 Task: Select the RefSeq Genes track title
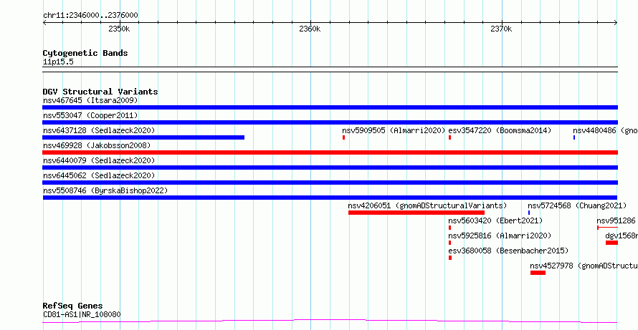coord(72,306)
